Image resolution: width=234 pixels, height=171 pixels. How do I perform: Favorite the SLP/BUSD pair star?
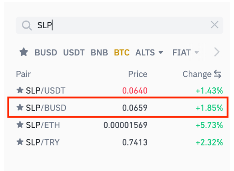click(20, 108)
